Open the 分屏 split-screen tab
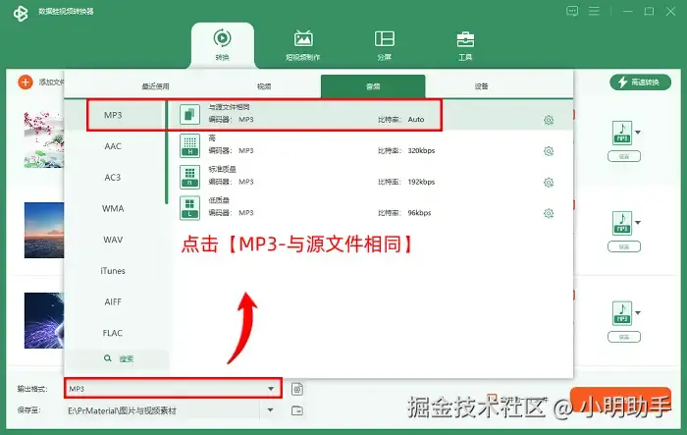The width and height of the screenshot is (687, 435). (385, 45)
